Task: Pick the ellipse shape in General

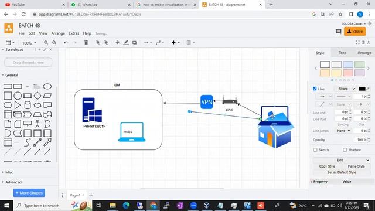Action: [x=47, y=86]
